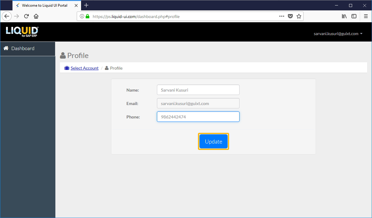The image size is (372, 218).
Task: Follow the Select Account breadcrumb link
Action: tap(84, 68)
